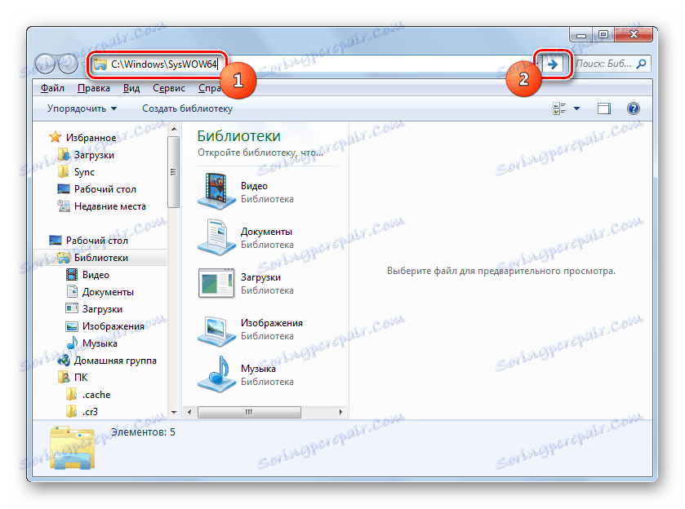
Task: Select Избранное star in sidebar
Action: (55, 137)
